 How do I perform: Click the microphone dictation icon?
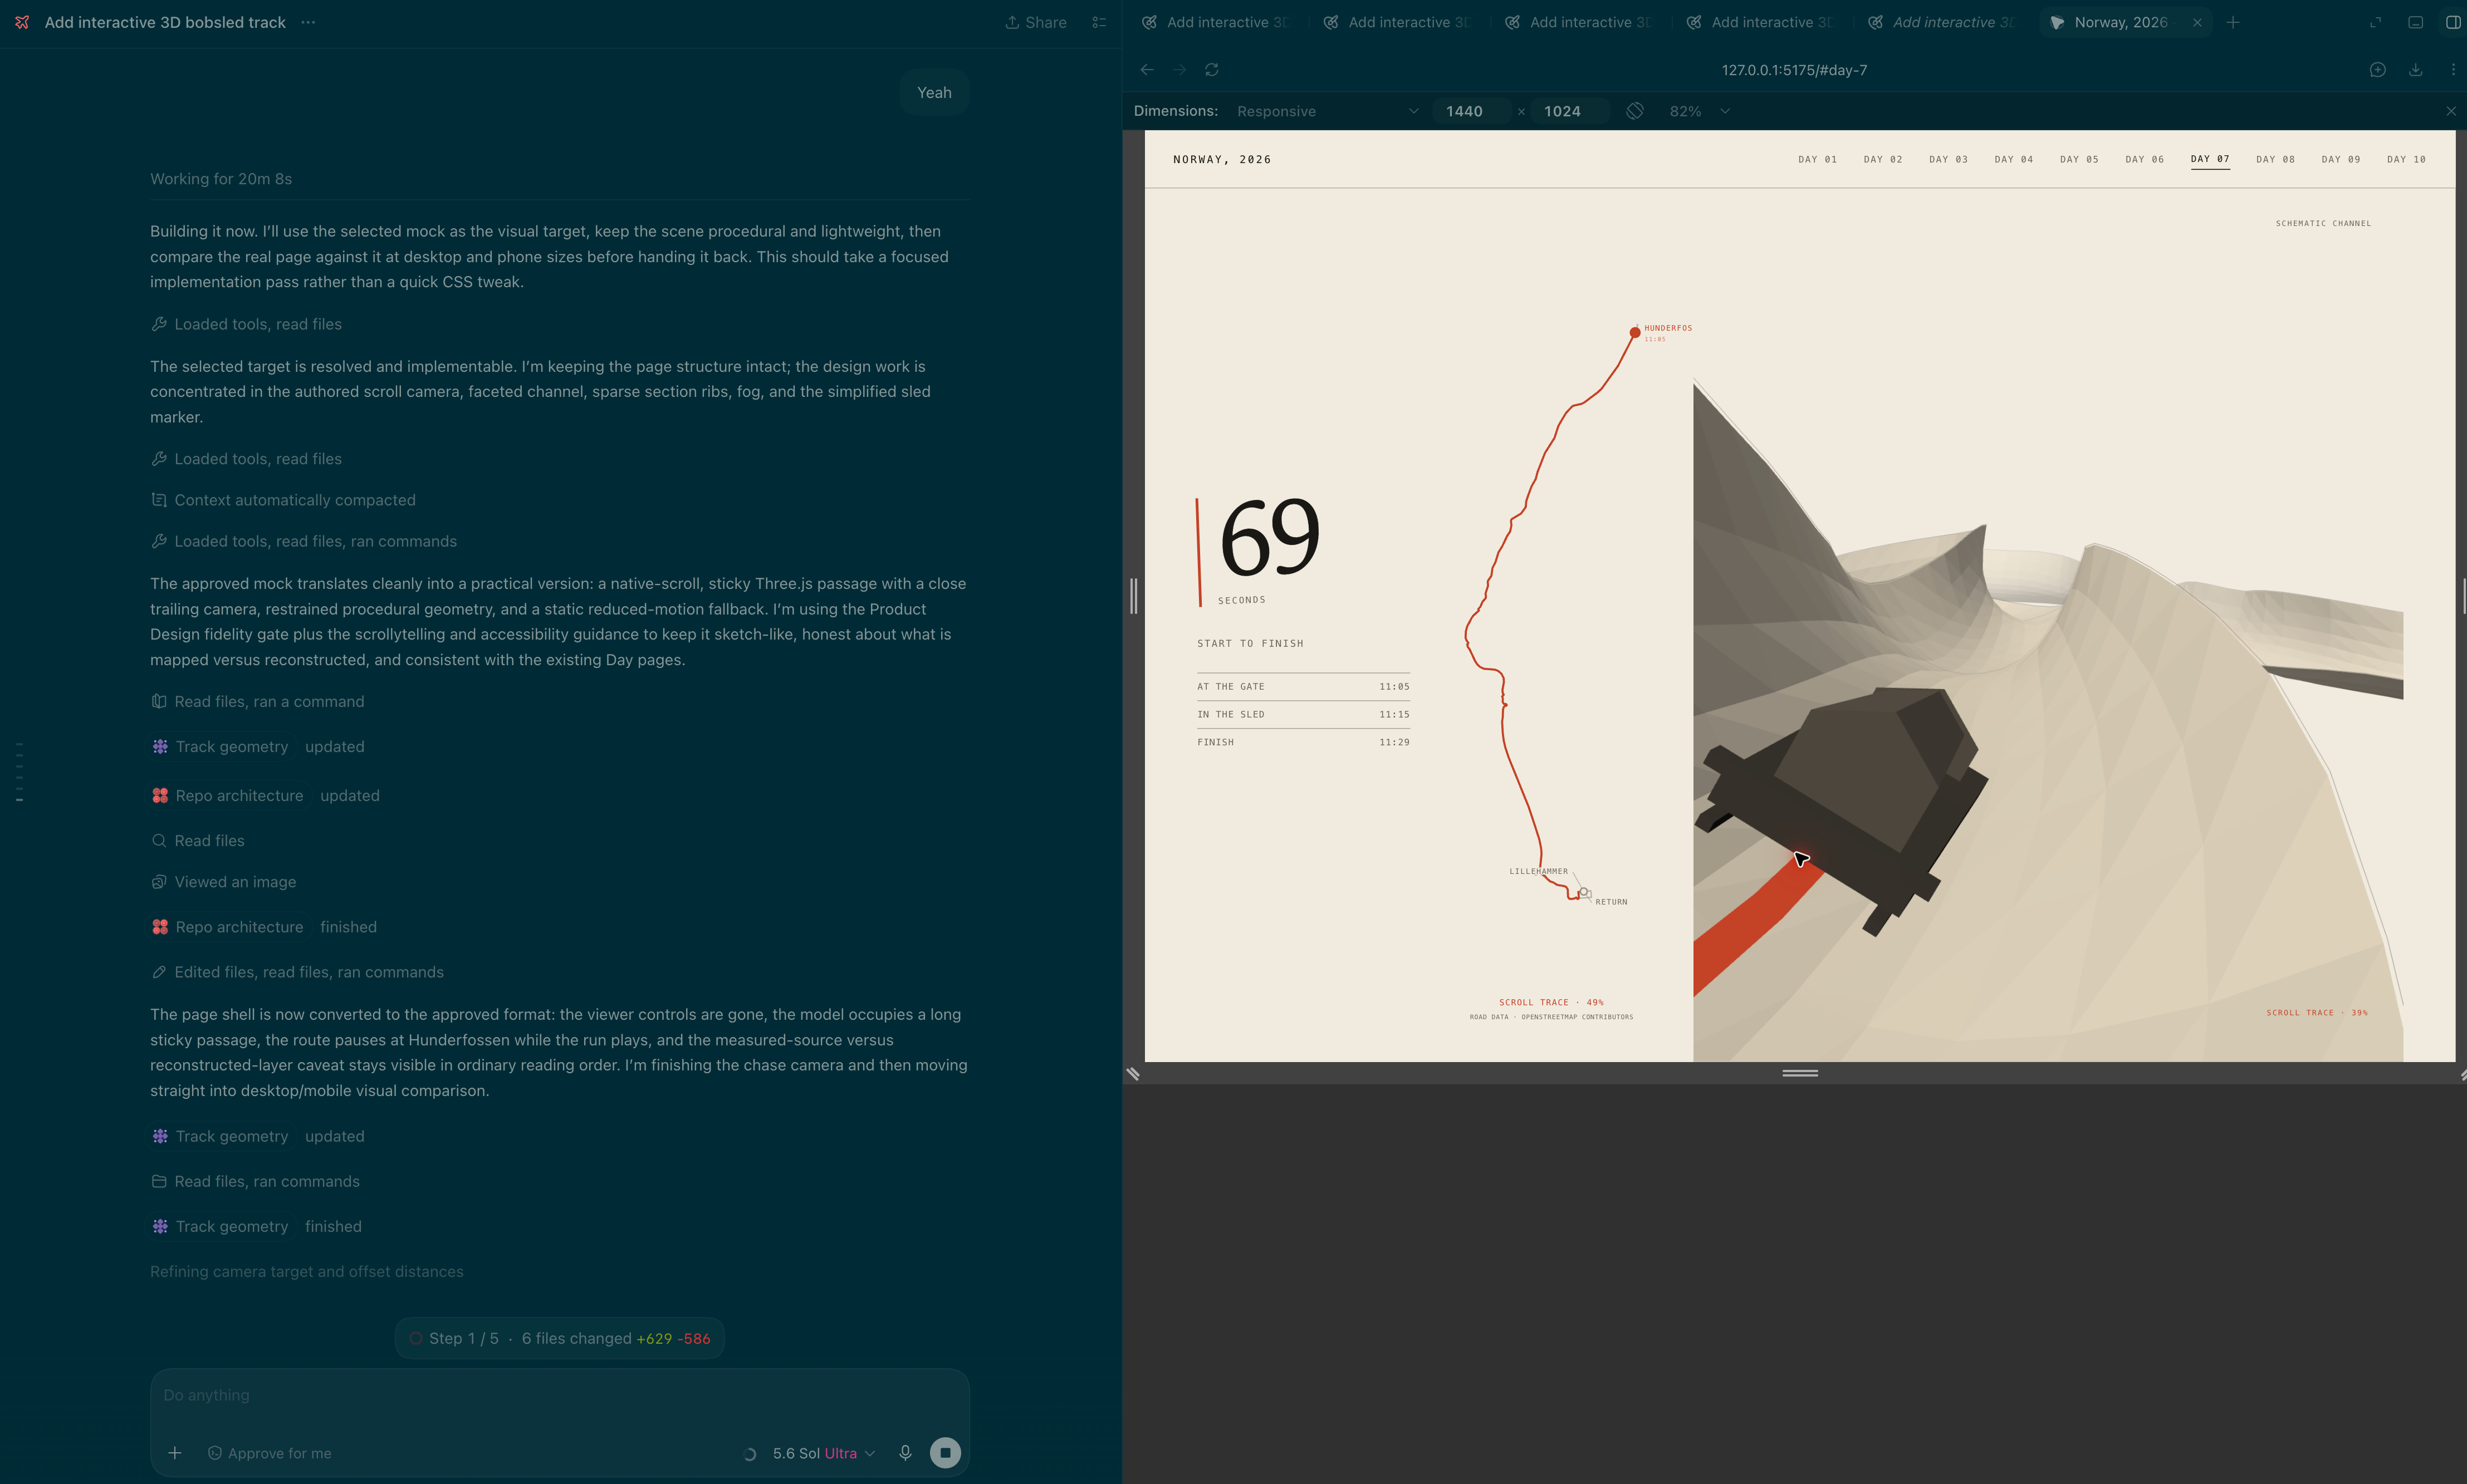[904, 1452]
